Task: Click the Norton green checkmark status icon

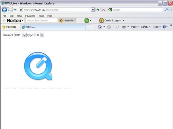Action: (87, 20)
